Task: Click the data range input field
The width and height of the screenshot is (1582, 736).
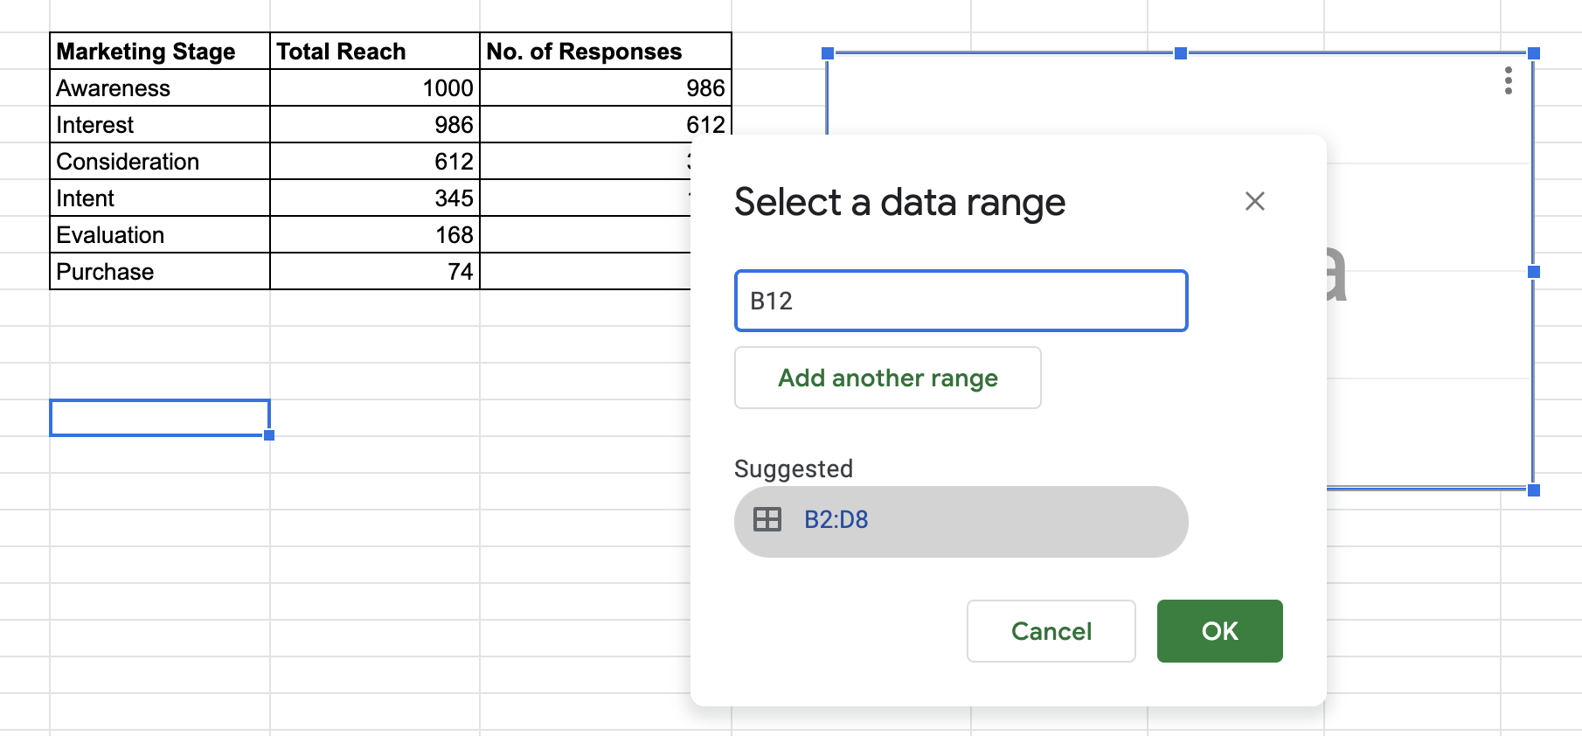Action: point(960,301)
